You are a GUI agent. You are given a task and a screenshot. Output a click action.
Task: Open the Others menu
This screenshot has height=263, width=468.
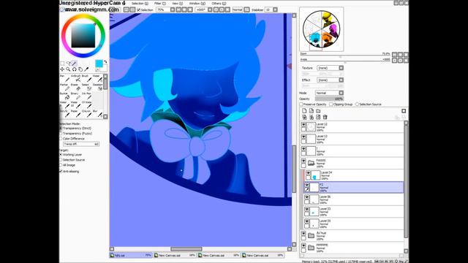(219, 3)
